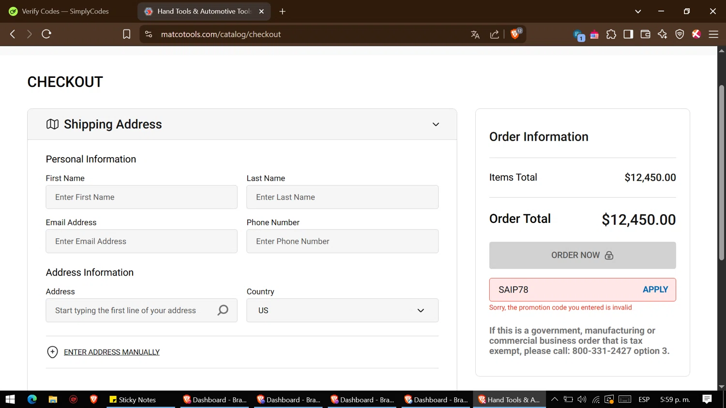Open a new browser tab
Screen dimensions: 726x408
pos(283,11)
